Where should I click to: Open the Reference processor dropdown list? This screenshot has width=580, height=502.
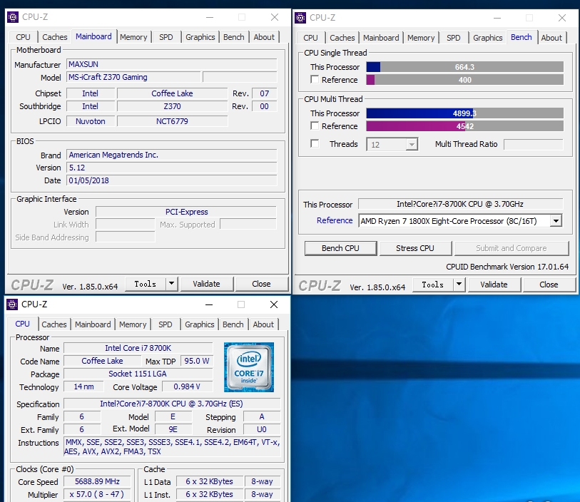pyautogui.click(x=555, y=221)
